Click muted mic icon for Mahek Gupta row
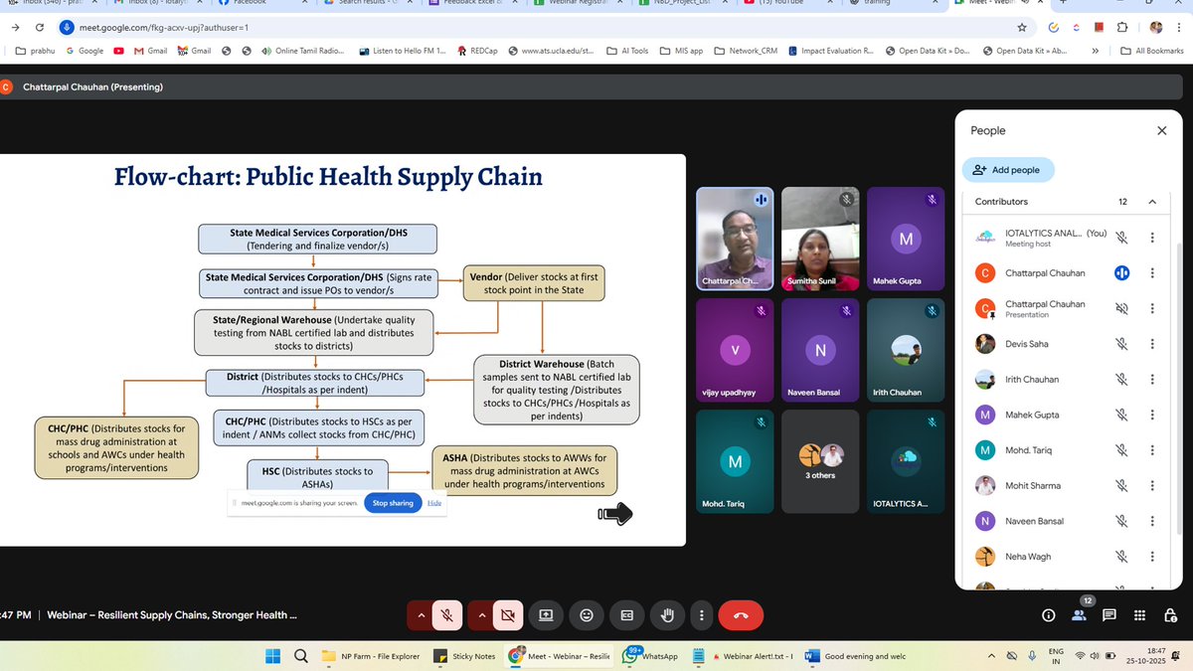The height and width of the screenshot is (671, 1193). 1121,415
